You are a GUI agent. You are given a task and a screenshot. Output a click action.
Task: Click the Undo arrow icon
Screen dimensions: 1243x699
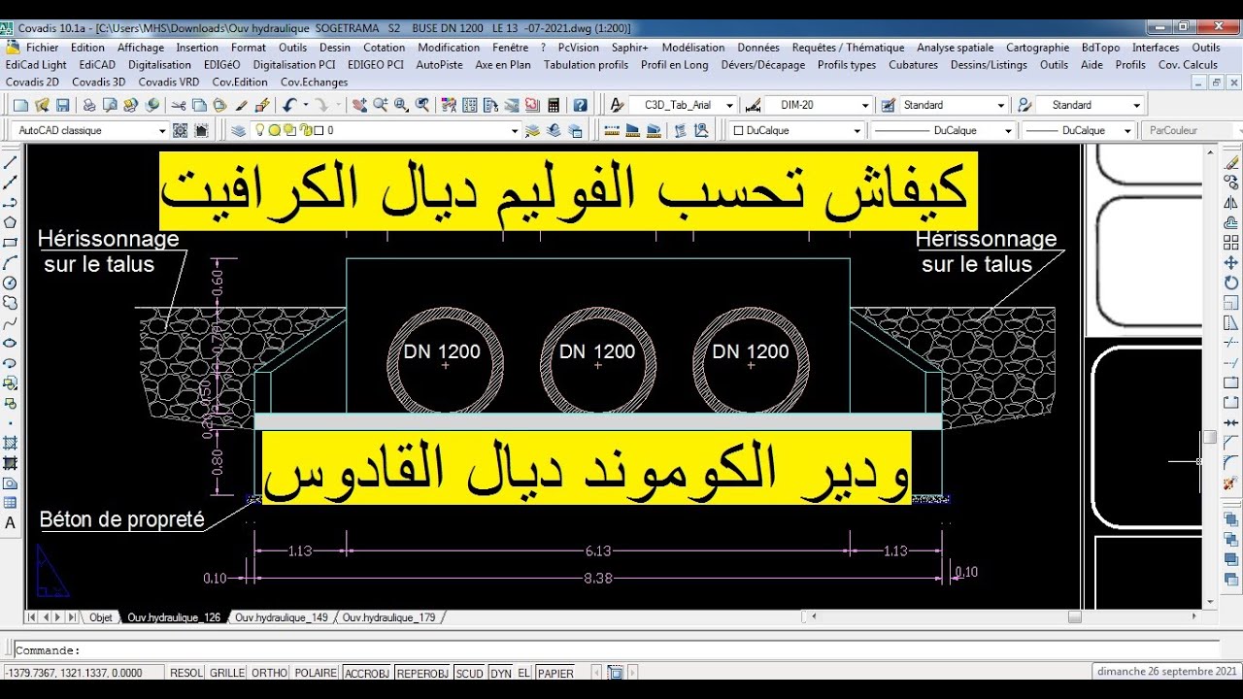coord(288,105)
